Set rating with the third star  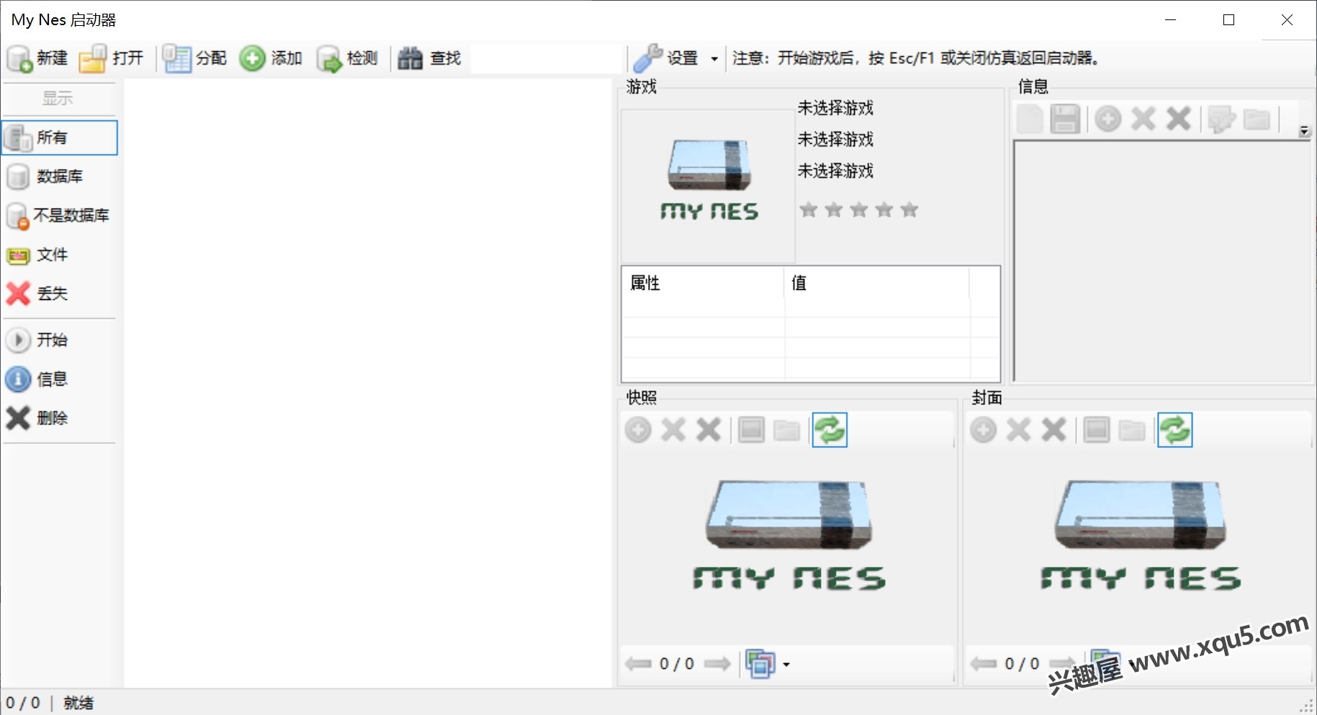859,209
